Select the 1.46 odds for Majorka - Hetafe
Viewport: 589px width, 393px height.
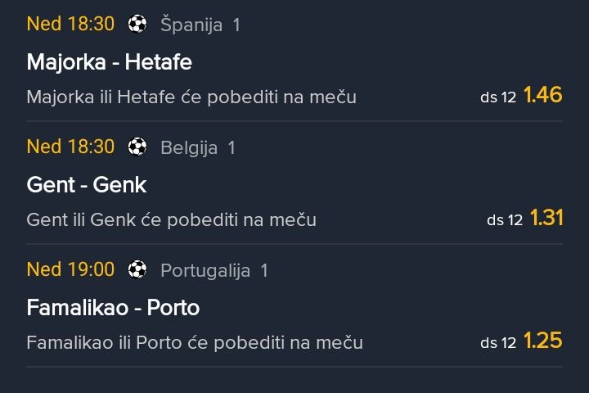pos(542,95)
